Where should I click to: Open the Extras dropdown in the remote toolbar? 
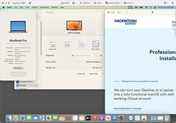point(129,3)
